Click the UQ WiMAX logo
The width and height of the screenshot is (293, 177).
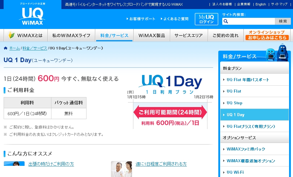pos(32,16)
